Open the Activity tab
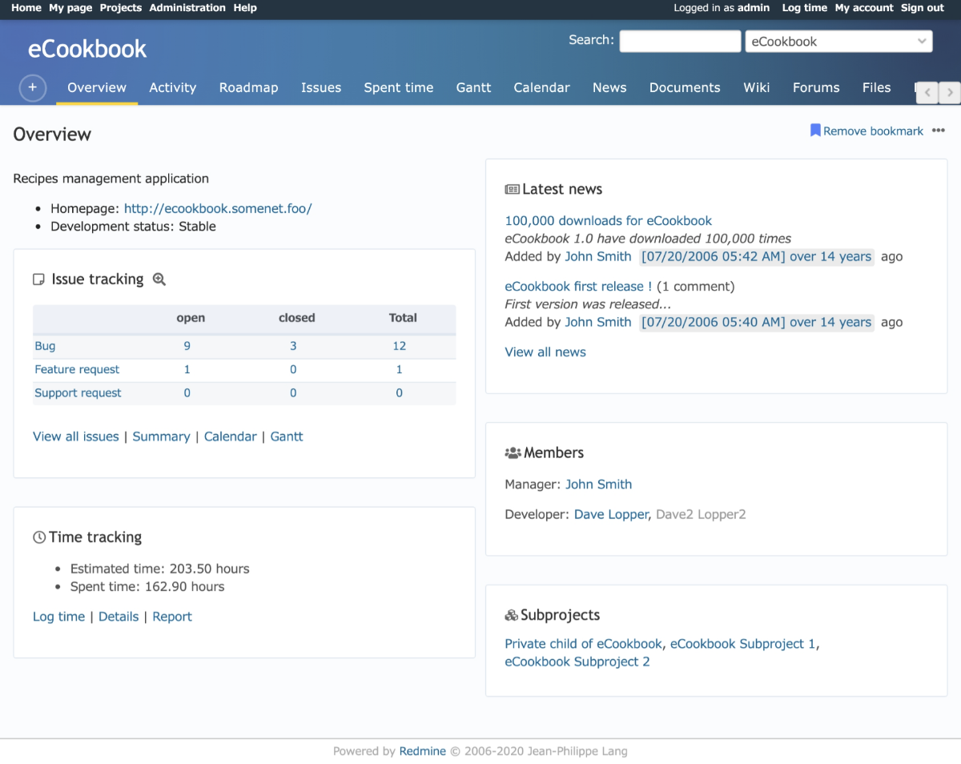The height and width of the screenshot is (764, 961). 173,87
